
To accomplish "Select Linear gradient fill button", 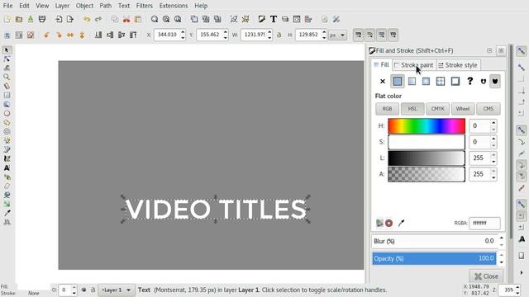I will coord(412,81).
